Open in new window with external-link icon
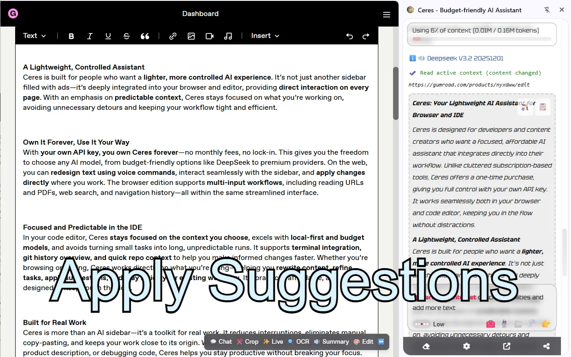Screen dimensions: 571x357 tap(506, 346)
